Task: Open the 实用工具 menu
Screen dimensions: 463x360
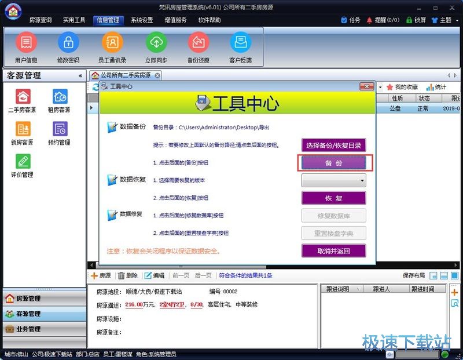Action: click(x=74, y=20)
